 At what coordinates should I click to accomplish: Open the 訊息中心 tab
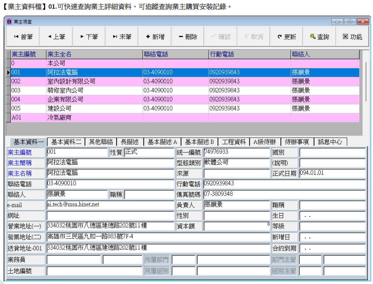[x=330, y=142]
